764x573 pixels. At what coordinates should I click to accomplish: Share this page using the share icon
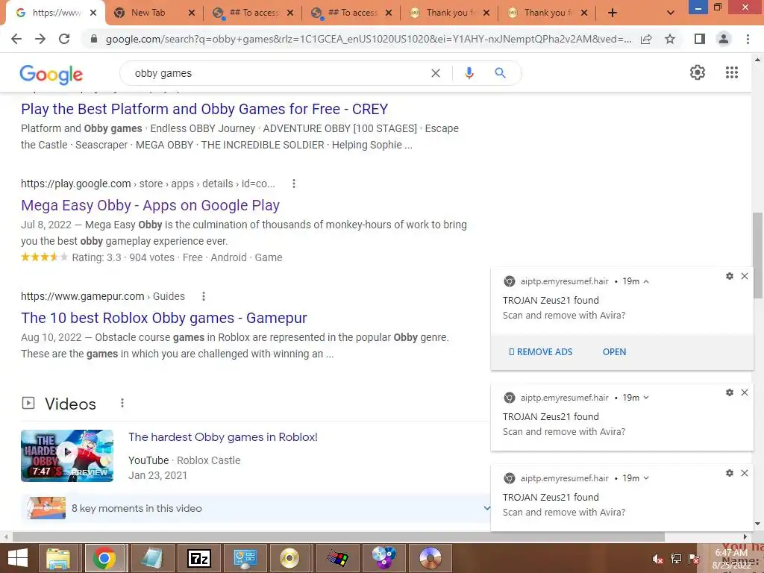(x=646, y=39)
